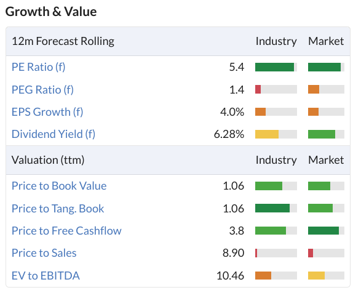Click Market header in Valuation section
353x290 pixels.
pos(326,160)
